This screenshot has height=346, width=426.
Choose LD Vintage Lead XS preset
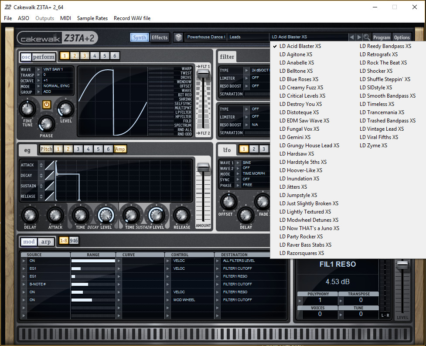[381, 129]
